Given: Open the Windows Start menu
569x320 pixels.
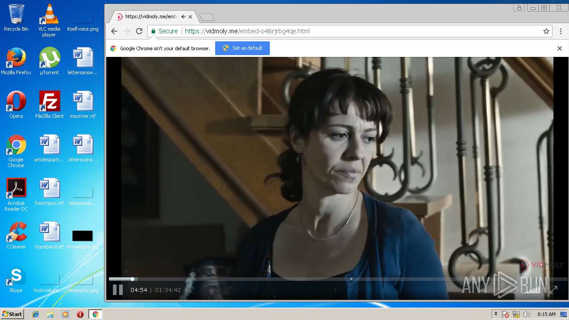Looking at the screenshot, I should (12, 314).
